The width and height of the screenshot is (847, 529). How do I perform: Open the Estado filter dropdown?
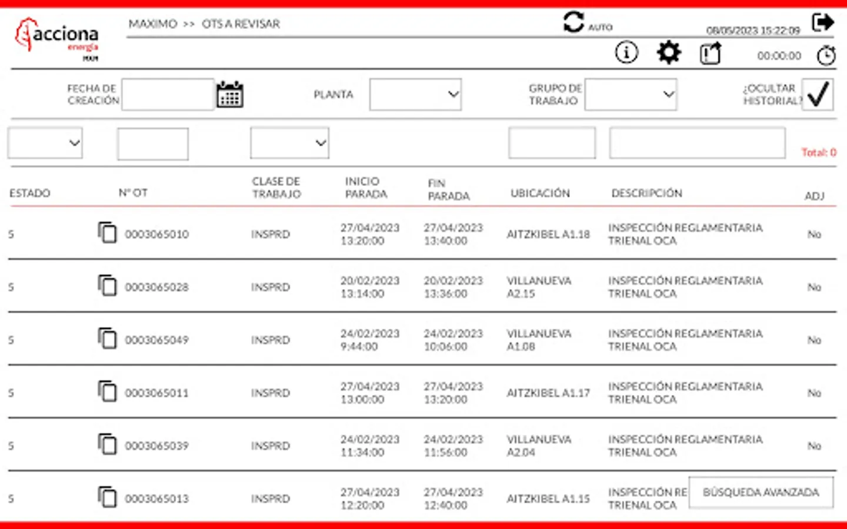pyautogui.click(x=45, y=143)
